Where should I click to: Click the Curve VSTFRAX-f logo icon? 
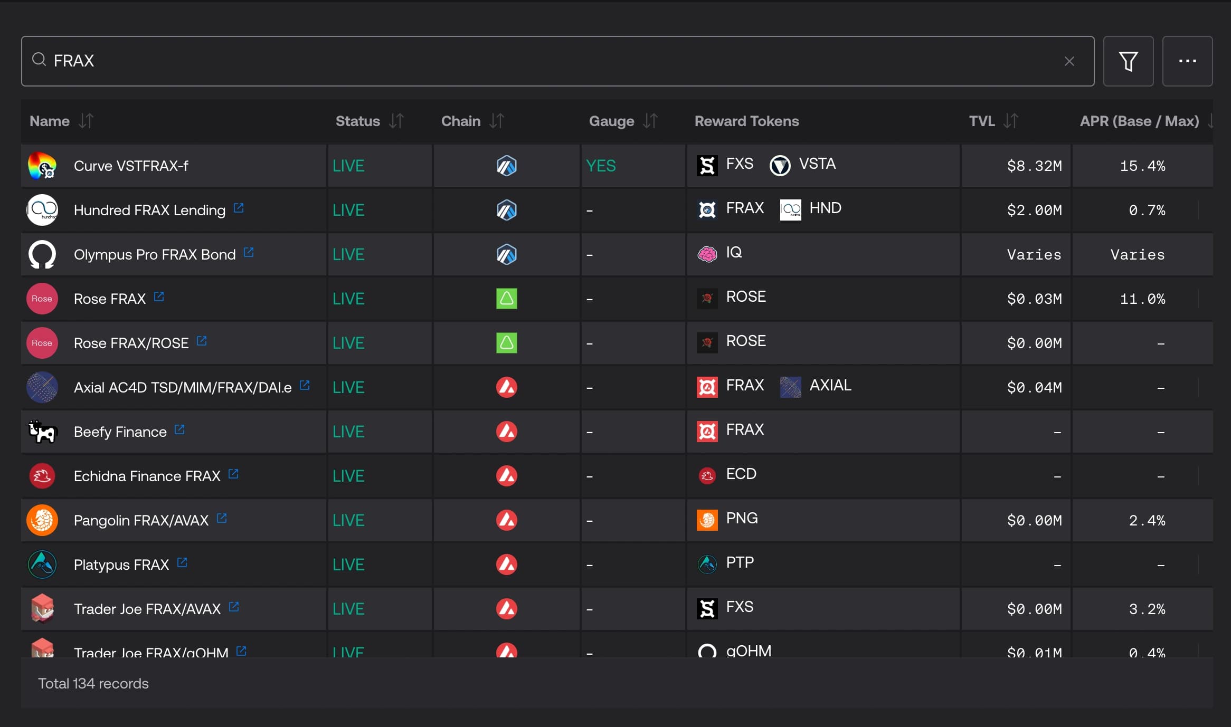click(x=42, y=166)
